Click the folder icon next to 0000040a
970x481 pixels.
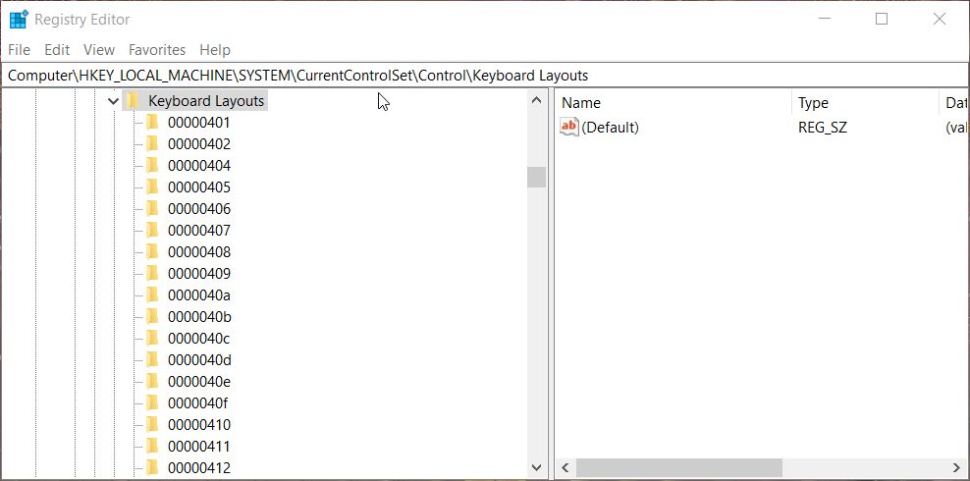click(152, 294)
